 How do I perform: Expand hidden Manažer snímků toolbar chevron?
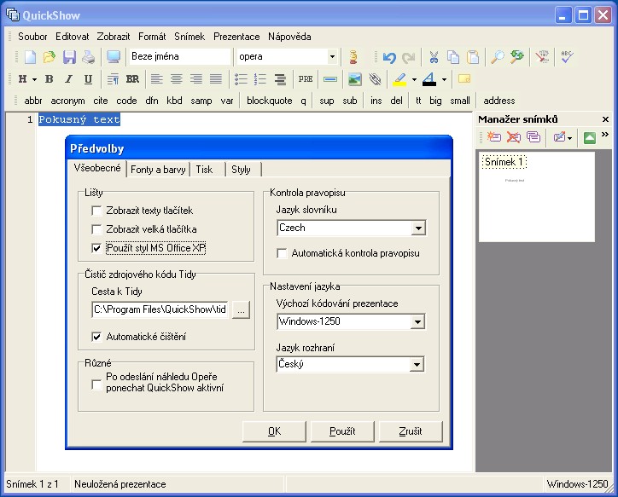(605, 135)
